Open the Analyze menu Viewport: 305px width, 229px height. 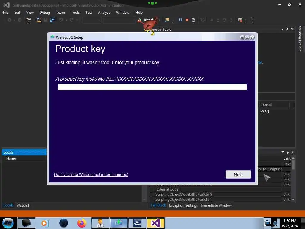pos(104,13)
